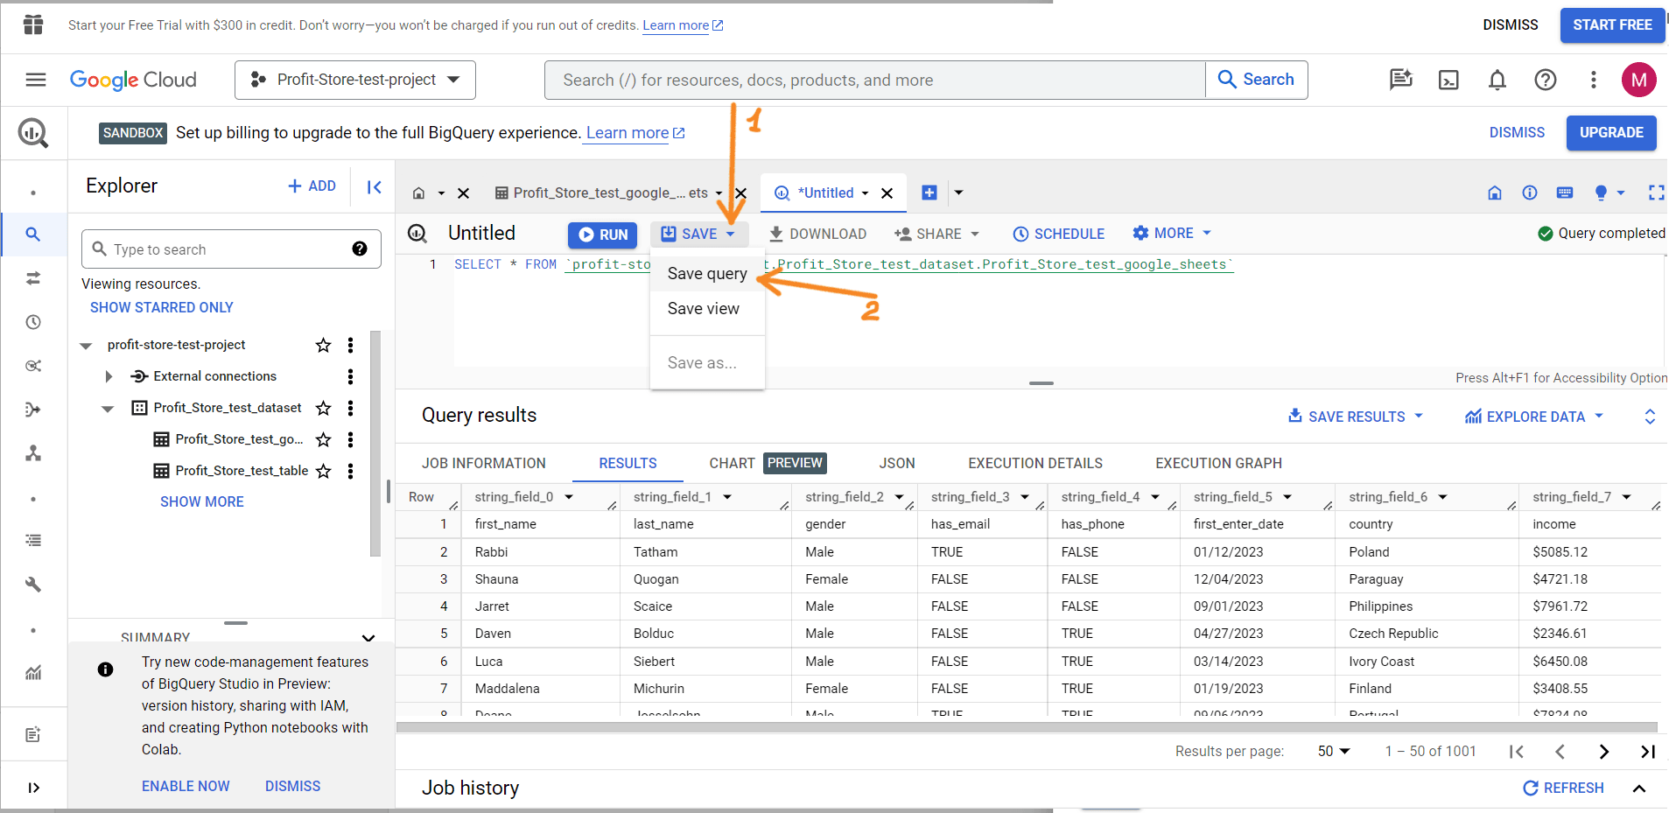Focus the top resource search bar
Viewport: 1669px width, 813px height.
875,80
